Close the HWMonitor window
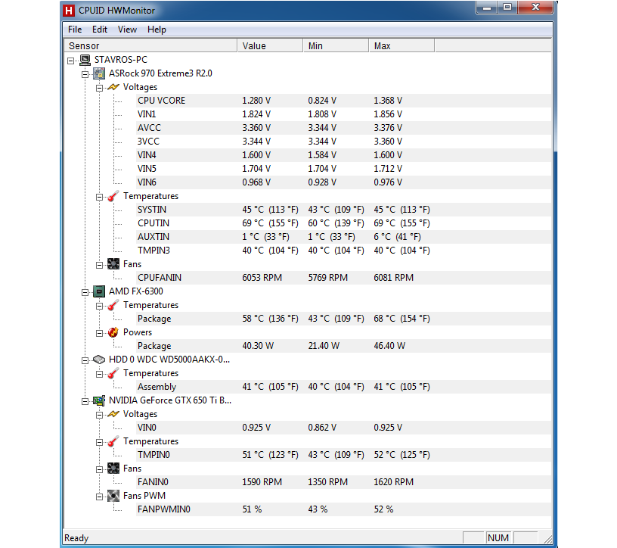The width and height of the screenshot is (617, 548). 535,8
